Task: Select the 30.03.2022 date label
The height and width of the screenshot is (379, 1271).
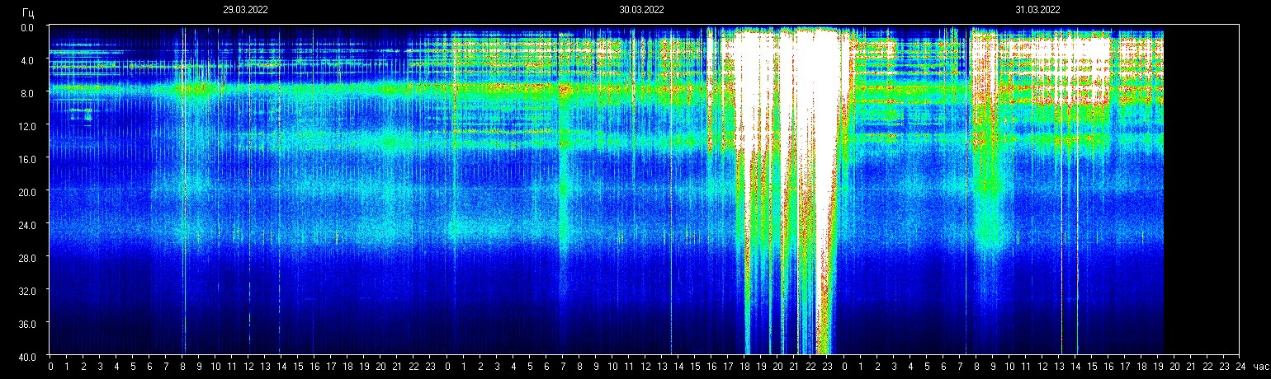Action: pyautogui.click(x=641, y=10)
